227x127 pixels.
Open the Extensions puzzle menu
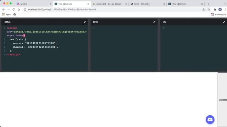(215, 10)
